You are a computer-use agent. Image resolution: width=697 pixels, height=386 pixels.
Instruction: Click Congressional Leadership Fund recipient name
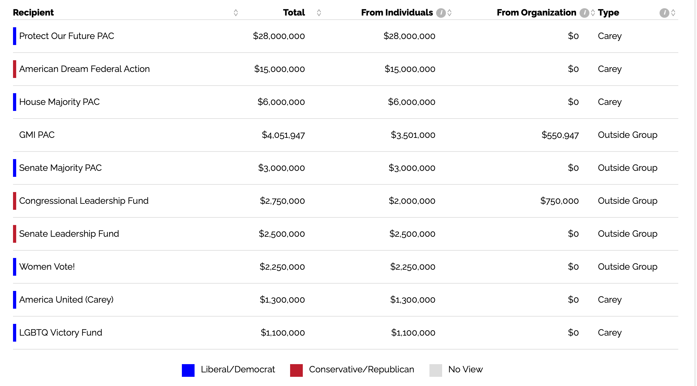tap(84, 201)
